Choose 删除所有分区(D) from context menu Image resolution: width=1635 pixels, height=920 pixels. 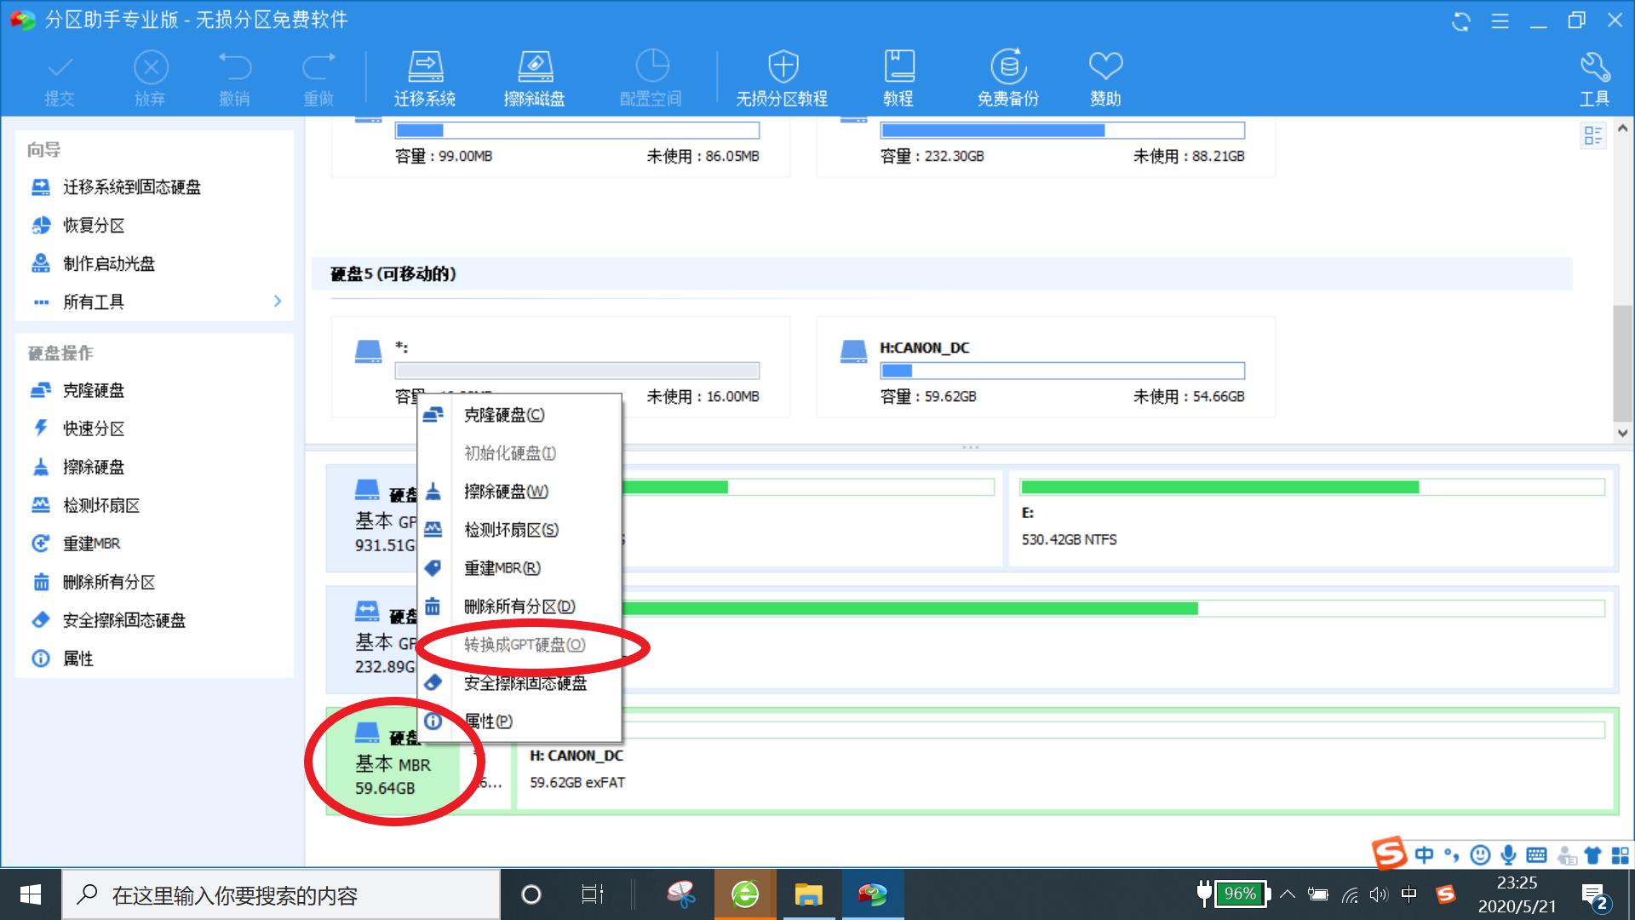pyautogui.click(x=519, y=607)
